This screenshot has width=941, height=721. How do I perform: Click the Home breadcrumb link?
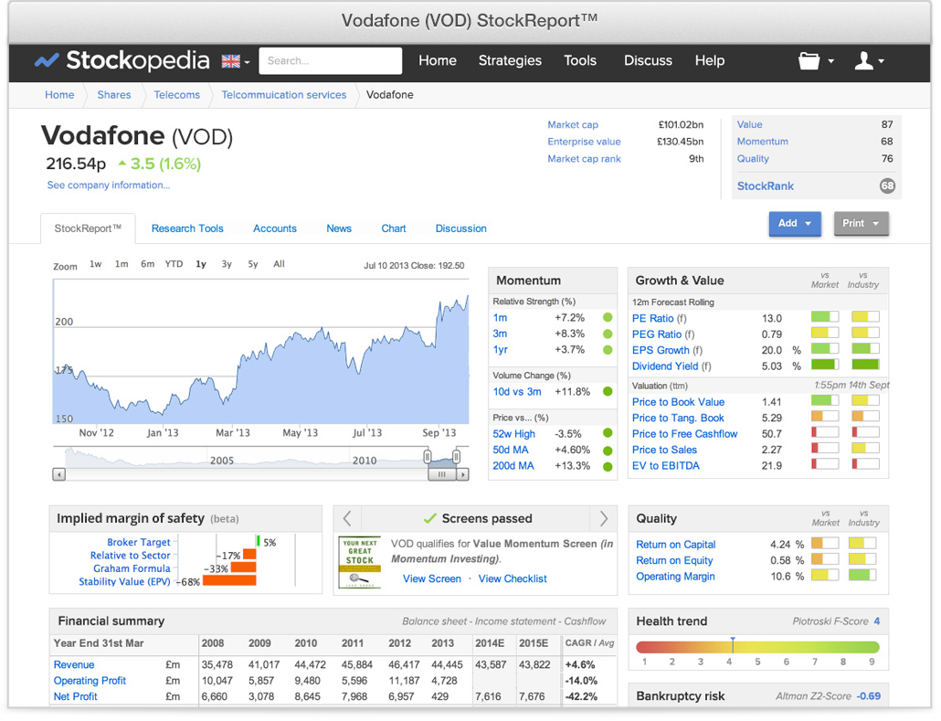point(59,95)
